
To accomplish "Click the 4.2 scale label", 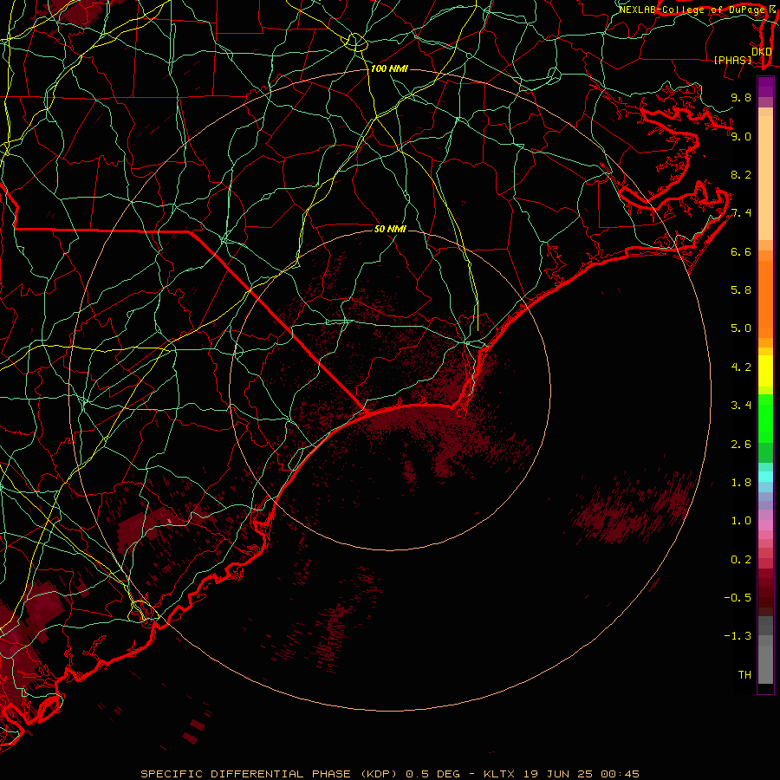I will coord(741,367).
